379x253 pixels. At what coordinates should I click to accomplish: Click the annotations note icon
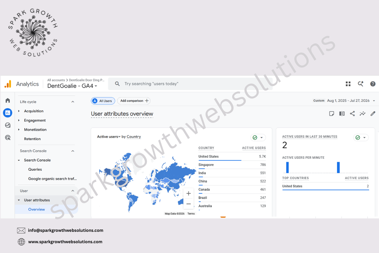pyautogui.click(x=332, y=114)
